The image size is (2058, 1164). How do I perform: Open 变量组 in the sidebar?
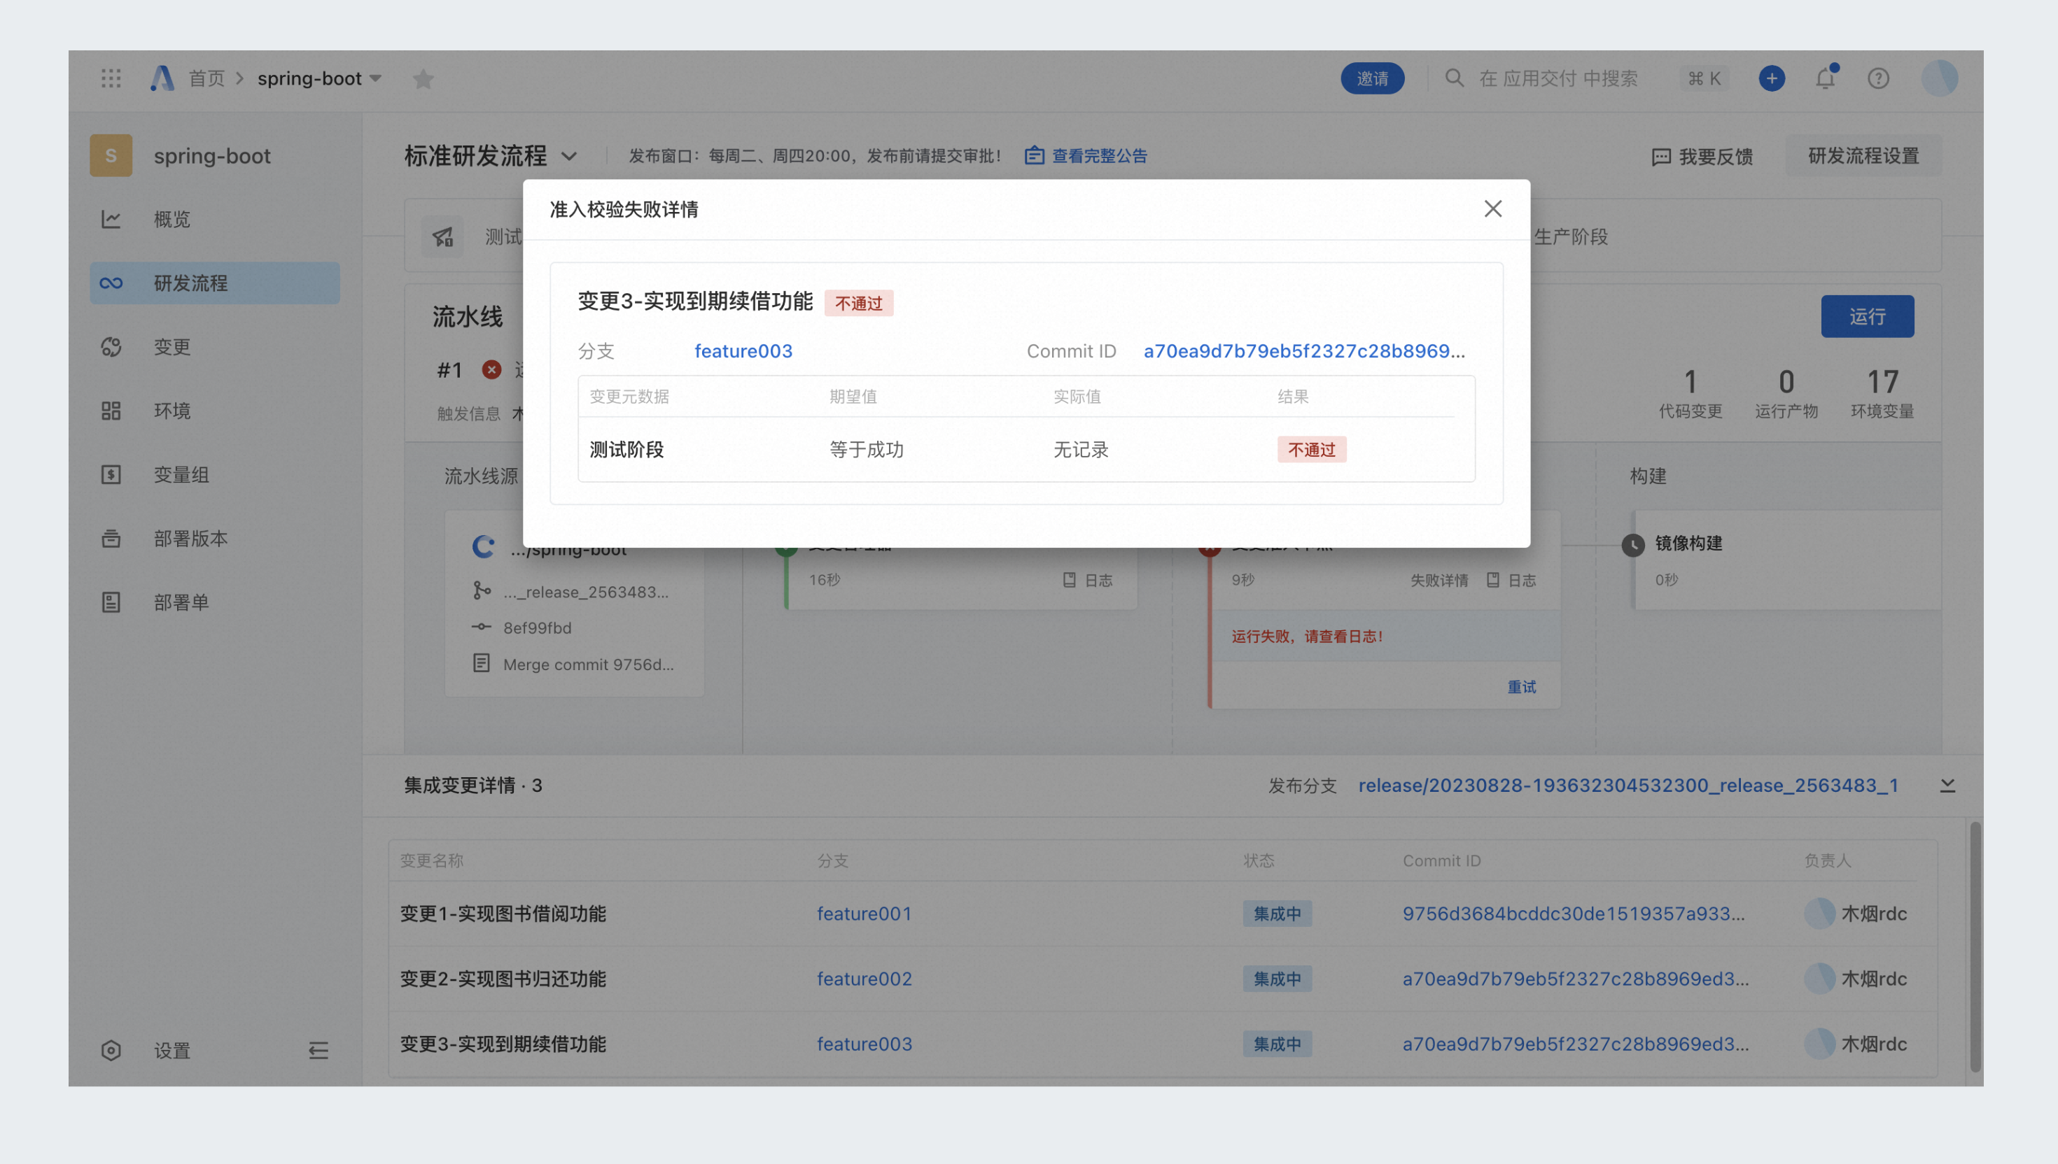pos(214,475)
